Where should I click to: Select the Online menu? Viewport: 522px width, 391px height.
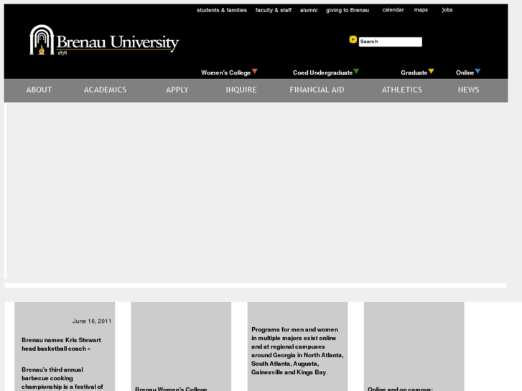pos(465,73)
